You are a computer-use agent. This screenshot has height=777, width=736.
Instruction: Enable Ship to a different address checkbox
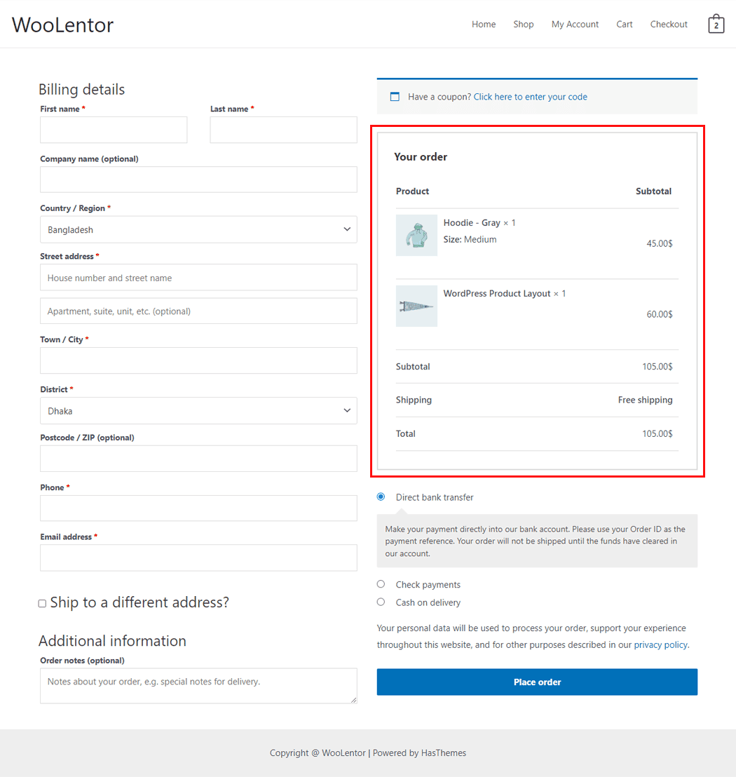42,603
